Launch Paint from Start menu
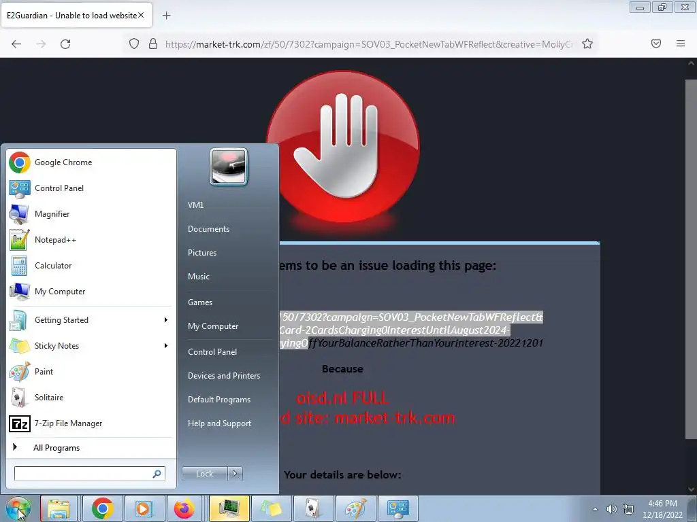 pos(91,372)
